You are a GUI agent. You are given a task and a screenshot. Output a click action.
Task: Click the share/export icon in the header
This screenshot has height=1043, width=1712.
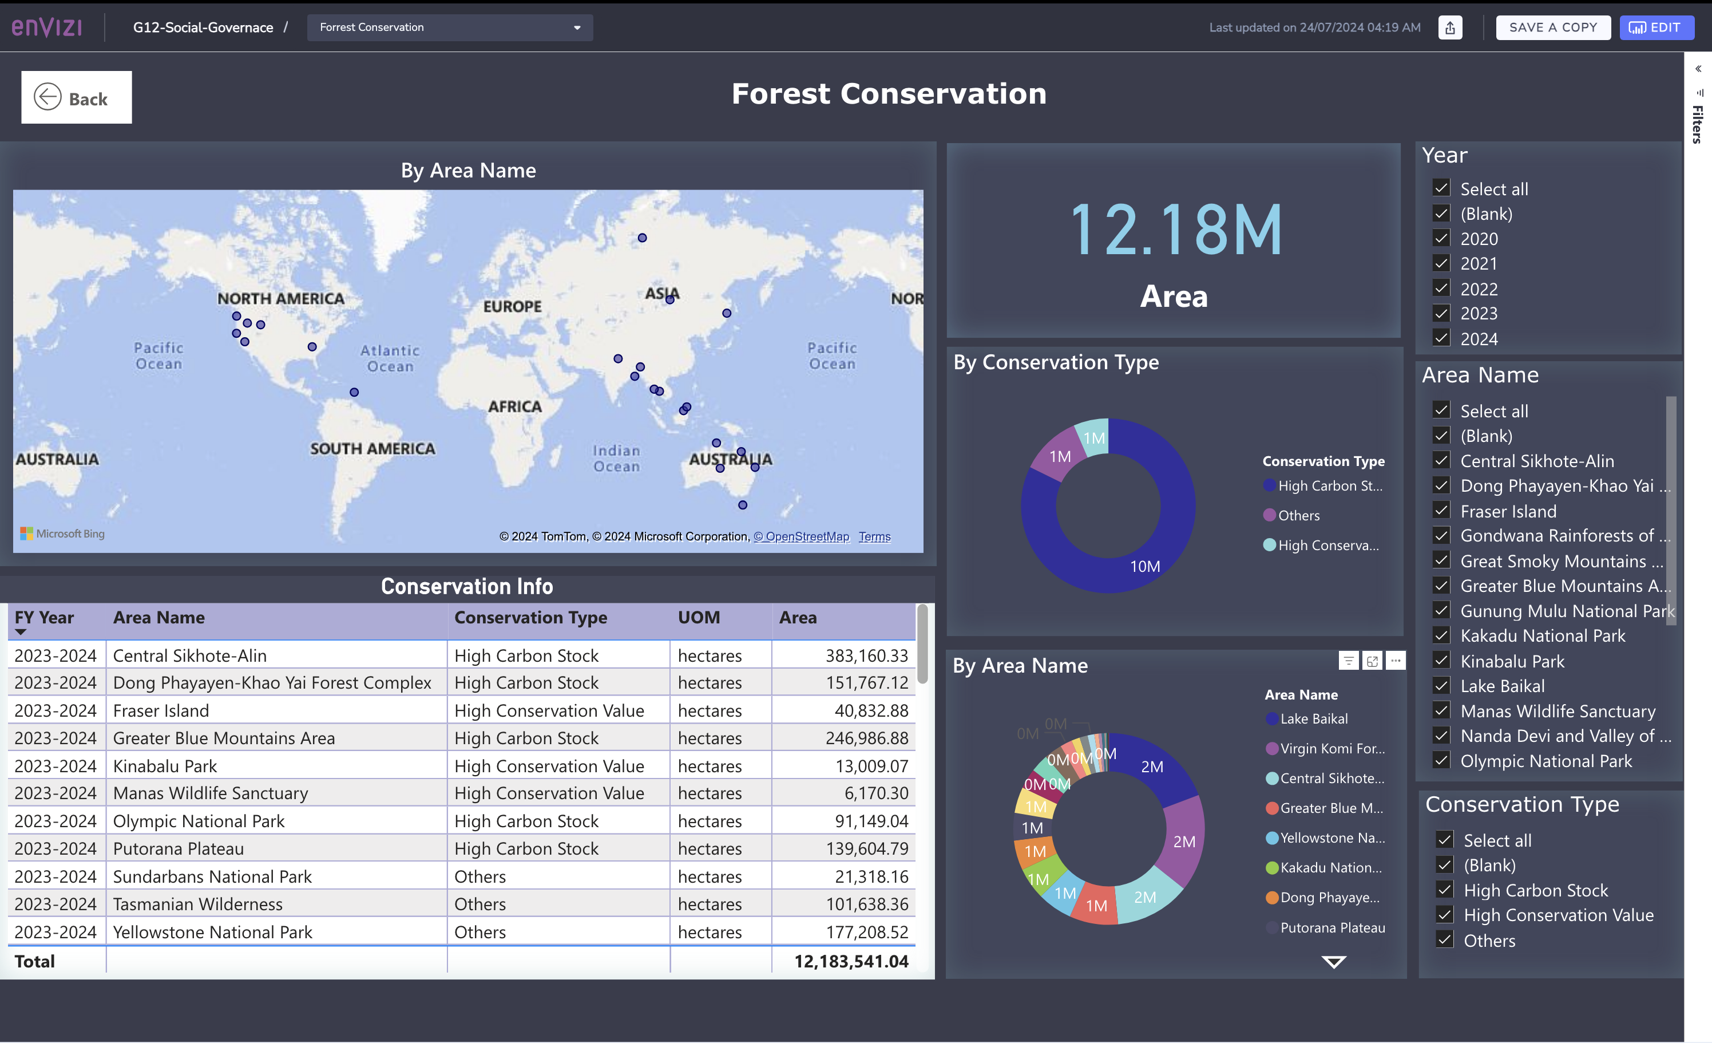(1450, 27)
